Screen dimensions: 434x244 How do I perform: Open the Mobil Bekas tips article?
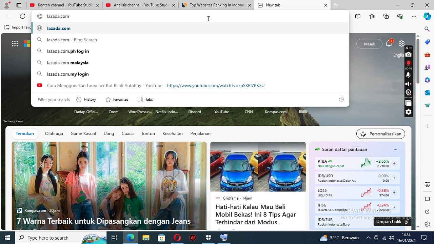pos(256,215)
